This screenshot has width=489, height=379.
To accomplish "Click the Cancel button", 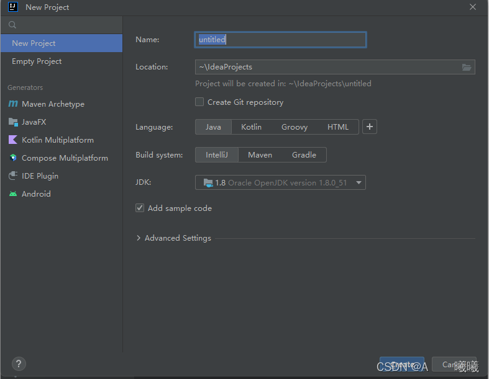I will [x=454, y=364].
